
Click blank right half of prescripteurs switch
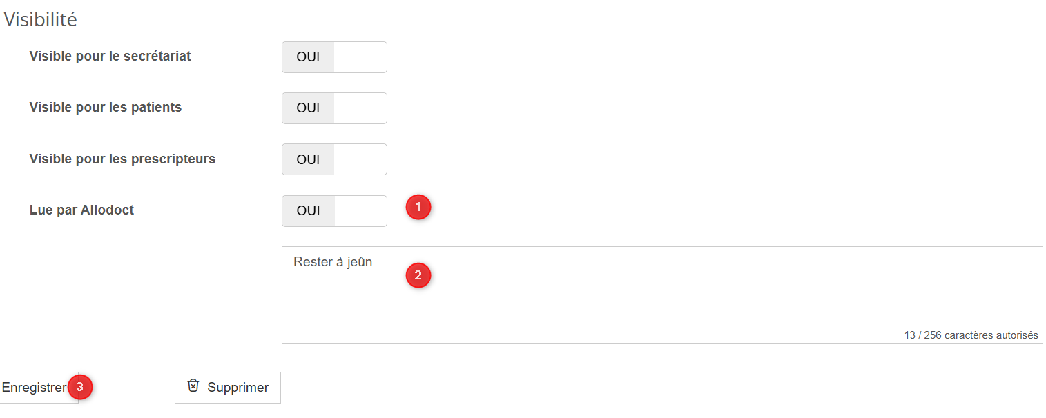point(360,159)
